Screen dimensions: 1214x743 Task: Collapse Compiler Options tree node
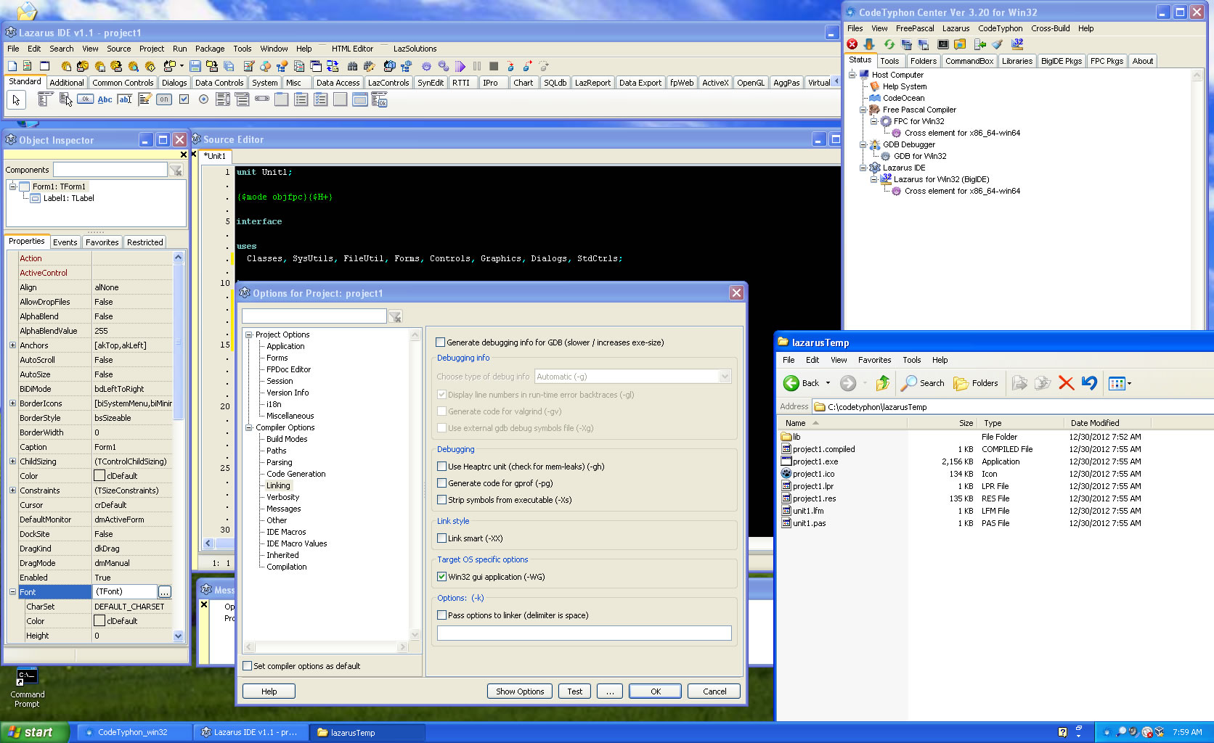[x=248, y=427]
